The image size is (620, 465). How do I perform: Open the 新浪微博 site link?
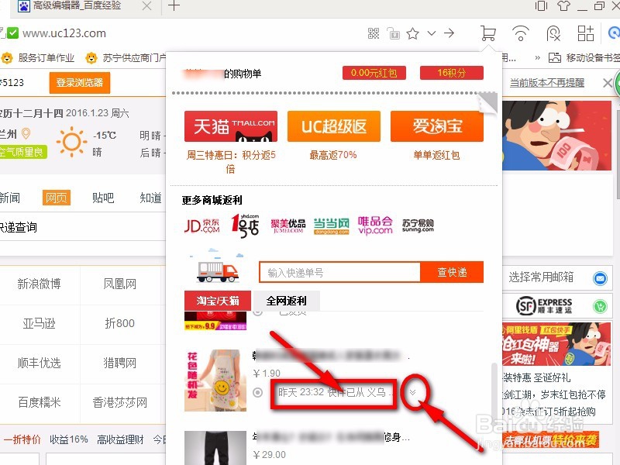40,284
